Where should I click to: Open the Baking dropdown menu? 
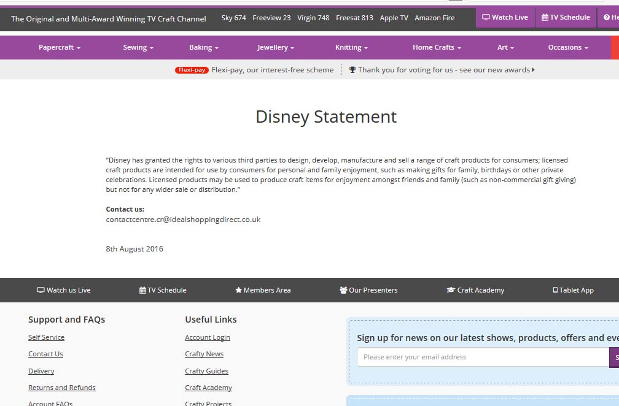point(204,47)
